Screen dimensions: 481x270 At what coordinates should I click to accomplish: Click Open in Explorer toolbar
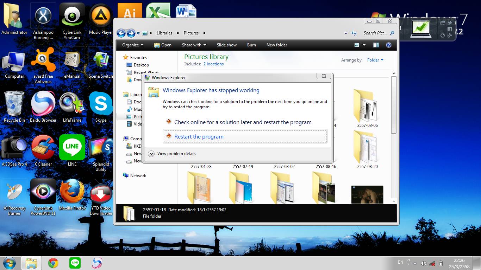[x=163, y=45]
